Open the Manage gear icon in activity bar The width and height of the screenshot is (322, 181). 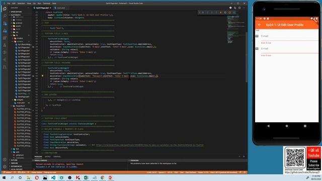click(5, 166)
